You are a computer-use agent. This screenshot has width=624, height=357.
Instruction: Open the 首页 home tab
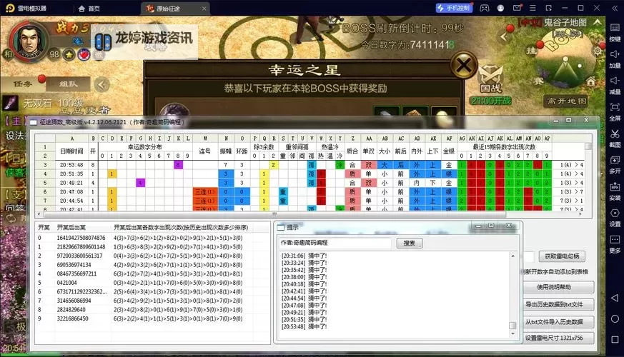coord(89,9)
